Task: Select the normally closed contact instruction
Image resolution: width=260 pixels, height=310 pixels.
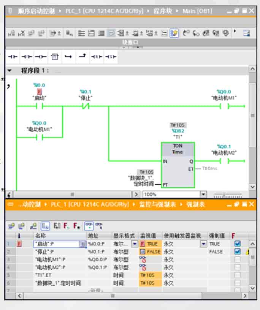Action: [27, 57]
